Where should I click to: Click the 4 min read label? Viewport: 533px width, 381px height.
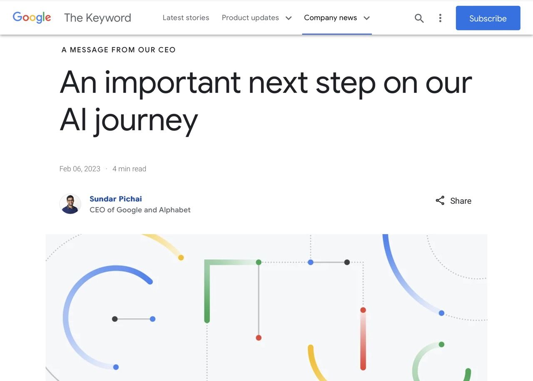(129, 169)
